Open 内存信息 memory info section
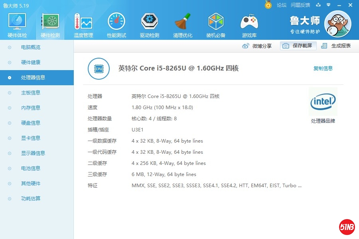This screenshot has width=359, height=239. [31, 108]
